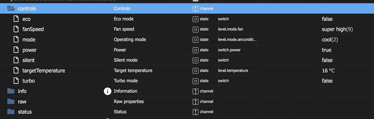Toggle the Eco mode false value
Screen dimensions: 374x119
coord(327,19)
